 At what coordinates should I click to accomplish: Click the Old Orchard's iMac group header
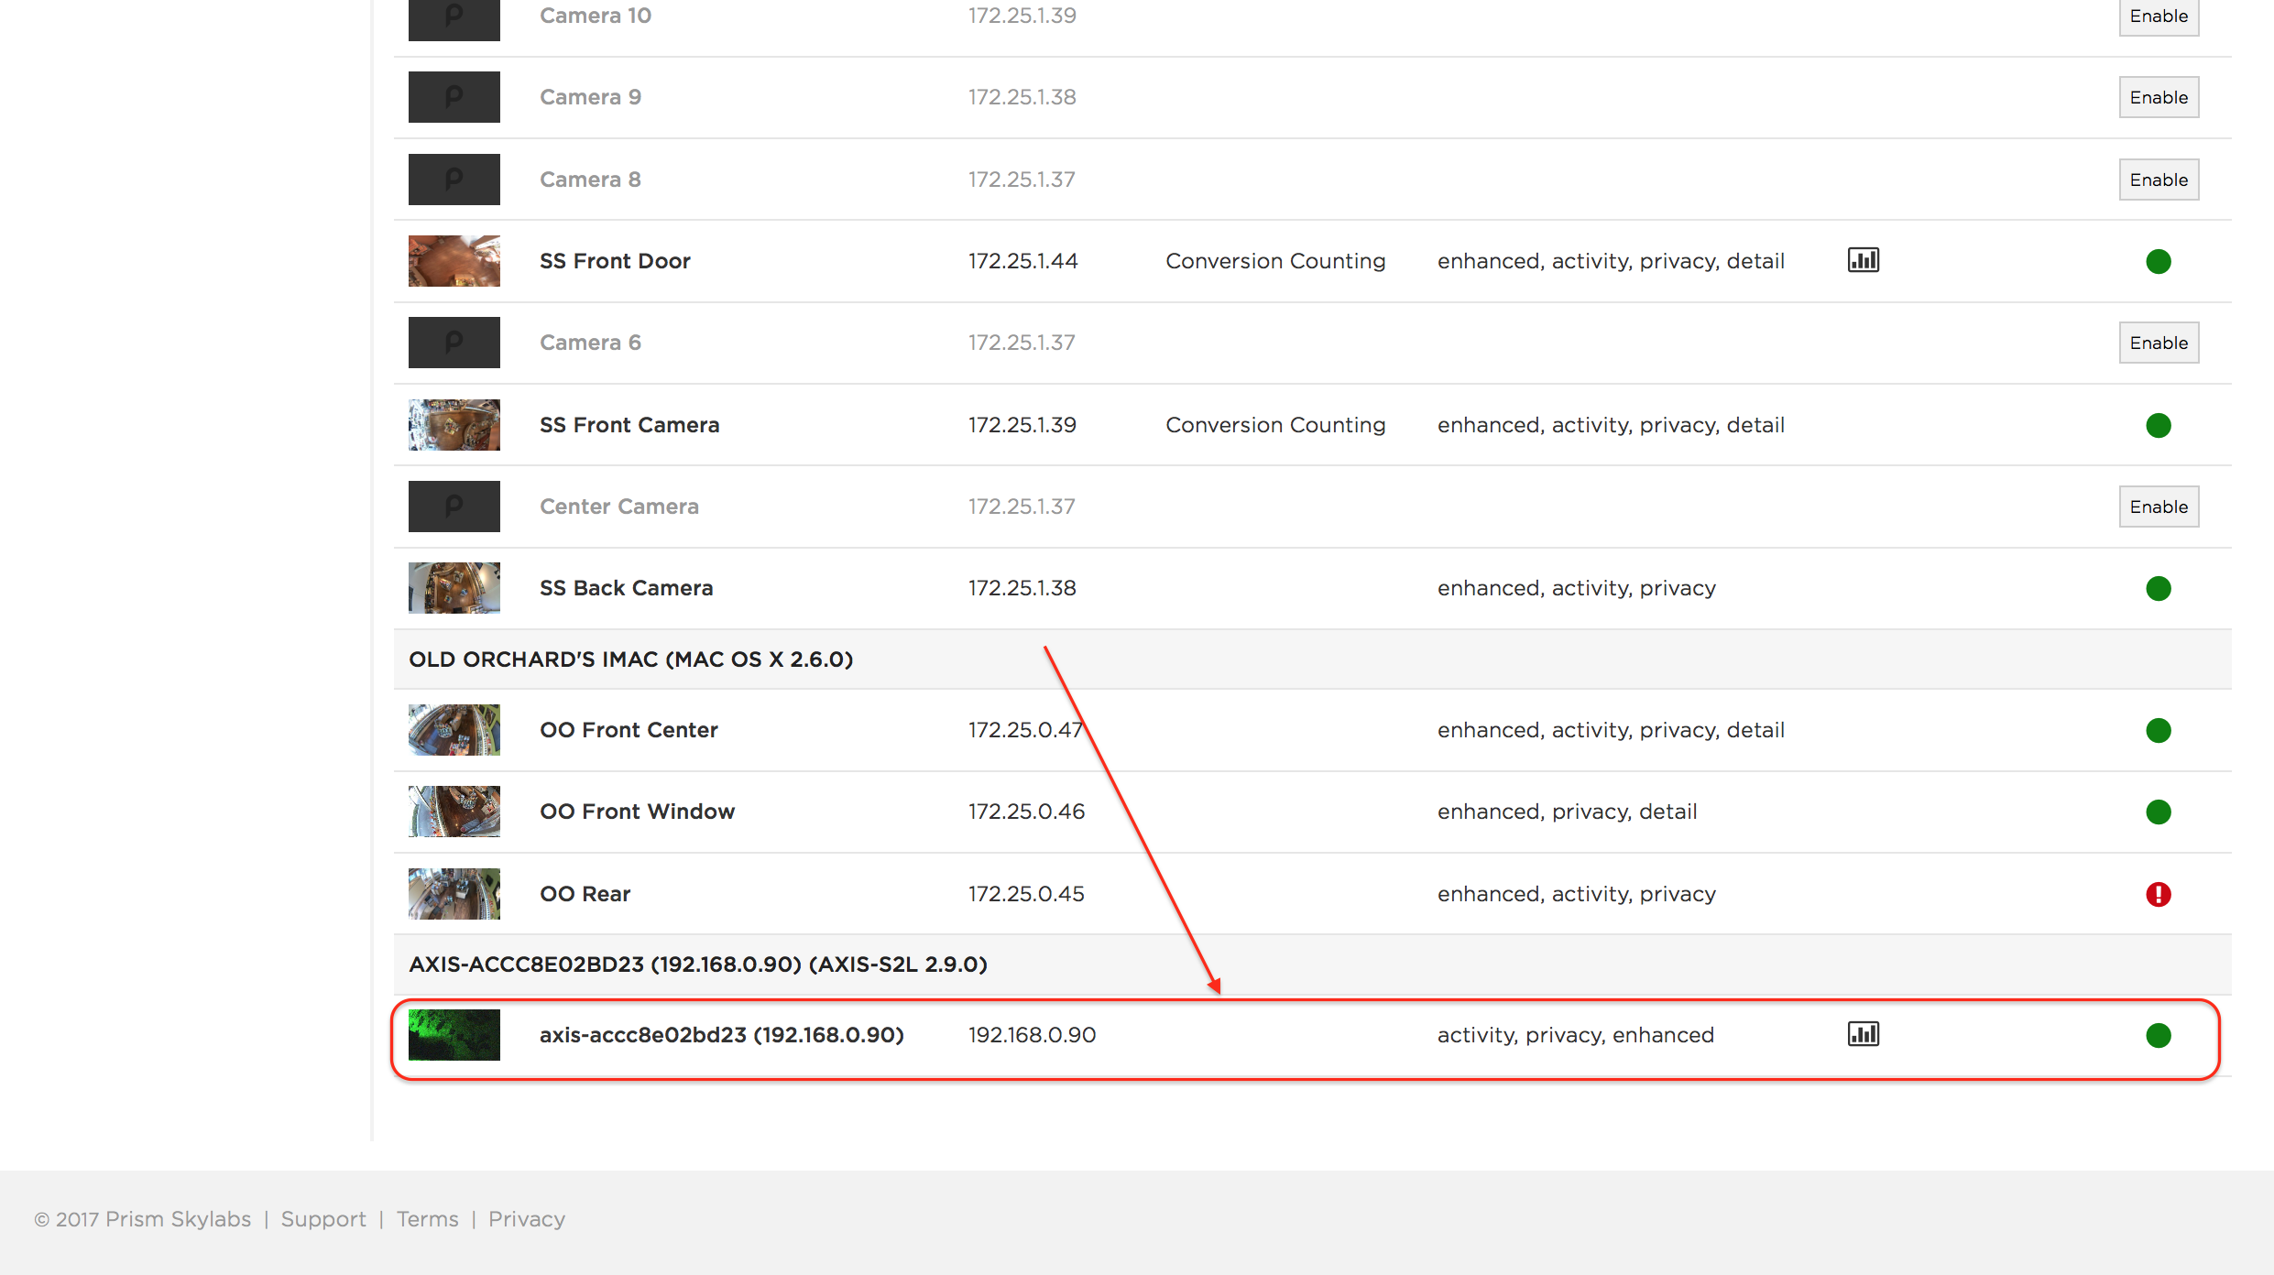pyautogui.click(x=1312, y=659)
